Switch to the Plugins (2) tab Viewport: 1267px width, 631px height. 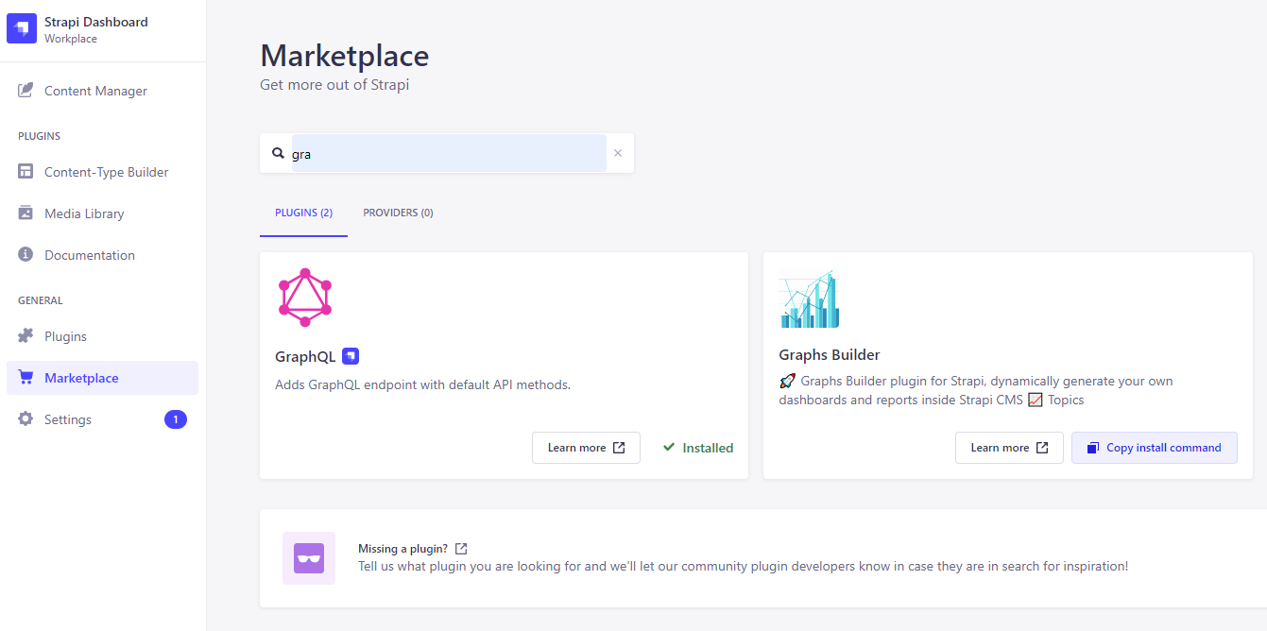[x=303, y=213]
